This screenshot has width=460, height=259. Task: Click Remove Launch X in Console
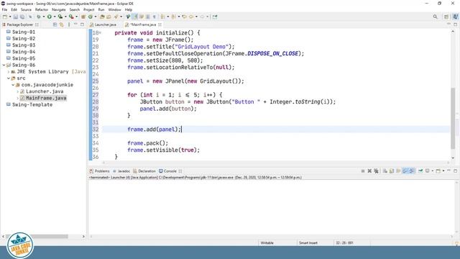[369, 171]
